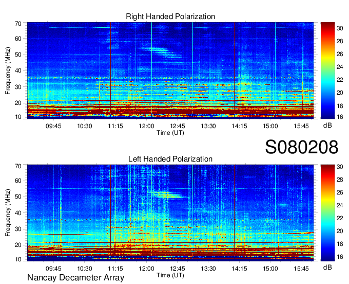Click the dB unit under the upper colorbar
The image size is (349, 284).
click(327, 126)
